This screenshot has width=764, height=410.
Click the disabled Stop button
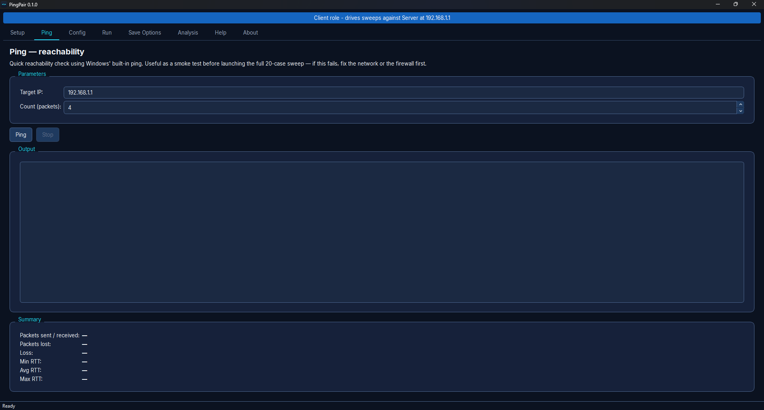click(x=48, y=135)
